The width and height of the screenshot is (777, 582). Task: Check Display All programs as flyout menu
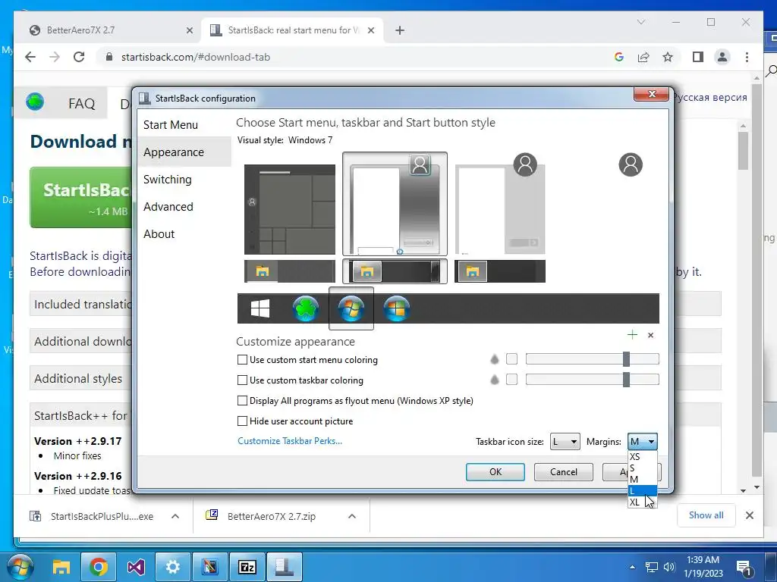(242, 400)
